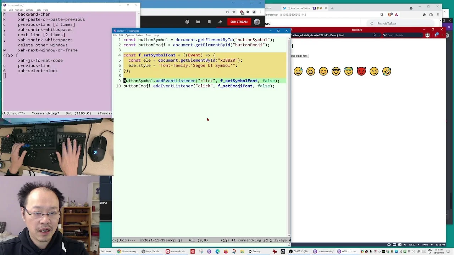Open Help menu in command-log window
Viewport: 454px width, 255px height.
point(46,10)
